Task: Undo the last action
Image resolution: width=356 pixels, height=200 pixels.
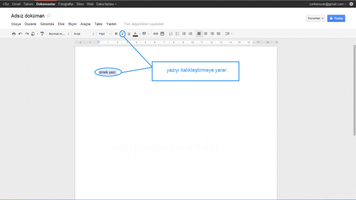Action: 20,34
